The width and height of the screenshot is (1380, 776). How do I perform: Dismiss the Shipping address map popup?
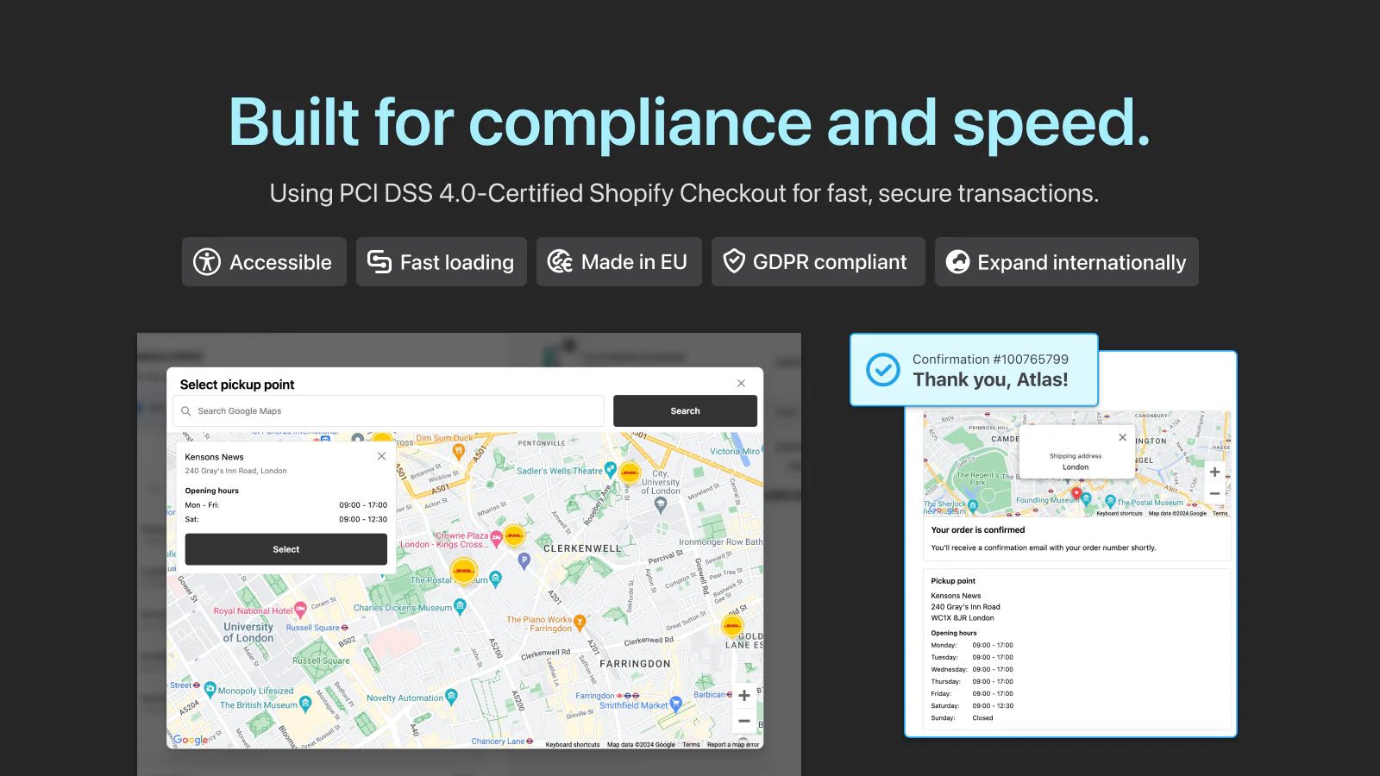coord(1122,437)
